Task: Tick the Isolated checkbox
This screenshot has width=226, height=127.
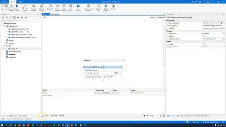Action: point(203,36)
